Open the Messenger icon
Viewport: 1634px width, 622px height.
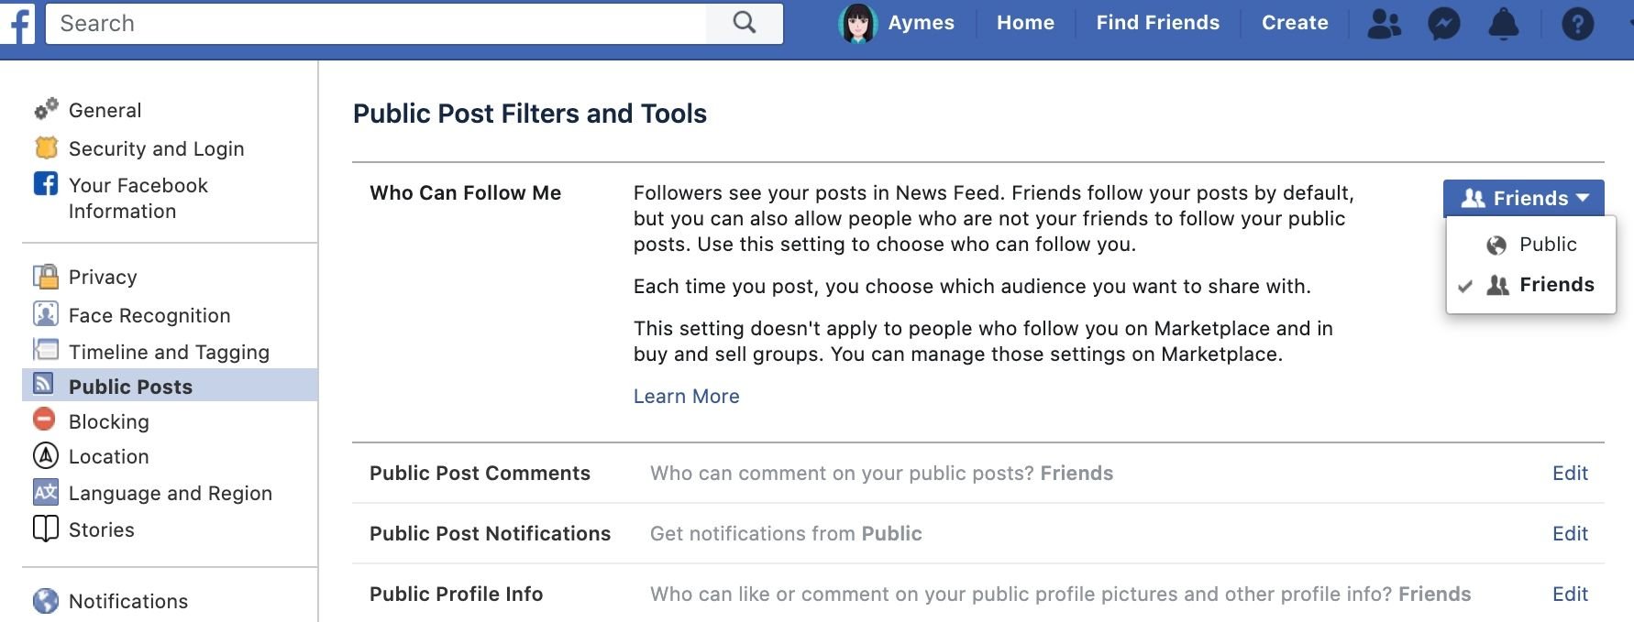pyautogui.click(x=1443, y=24)
